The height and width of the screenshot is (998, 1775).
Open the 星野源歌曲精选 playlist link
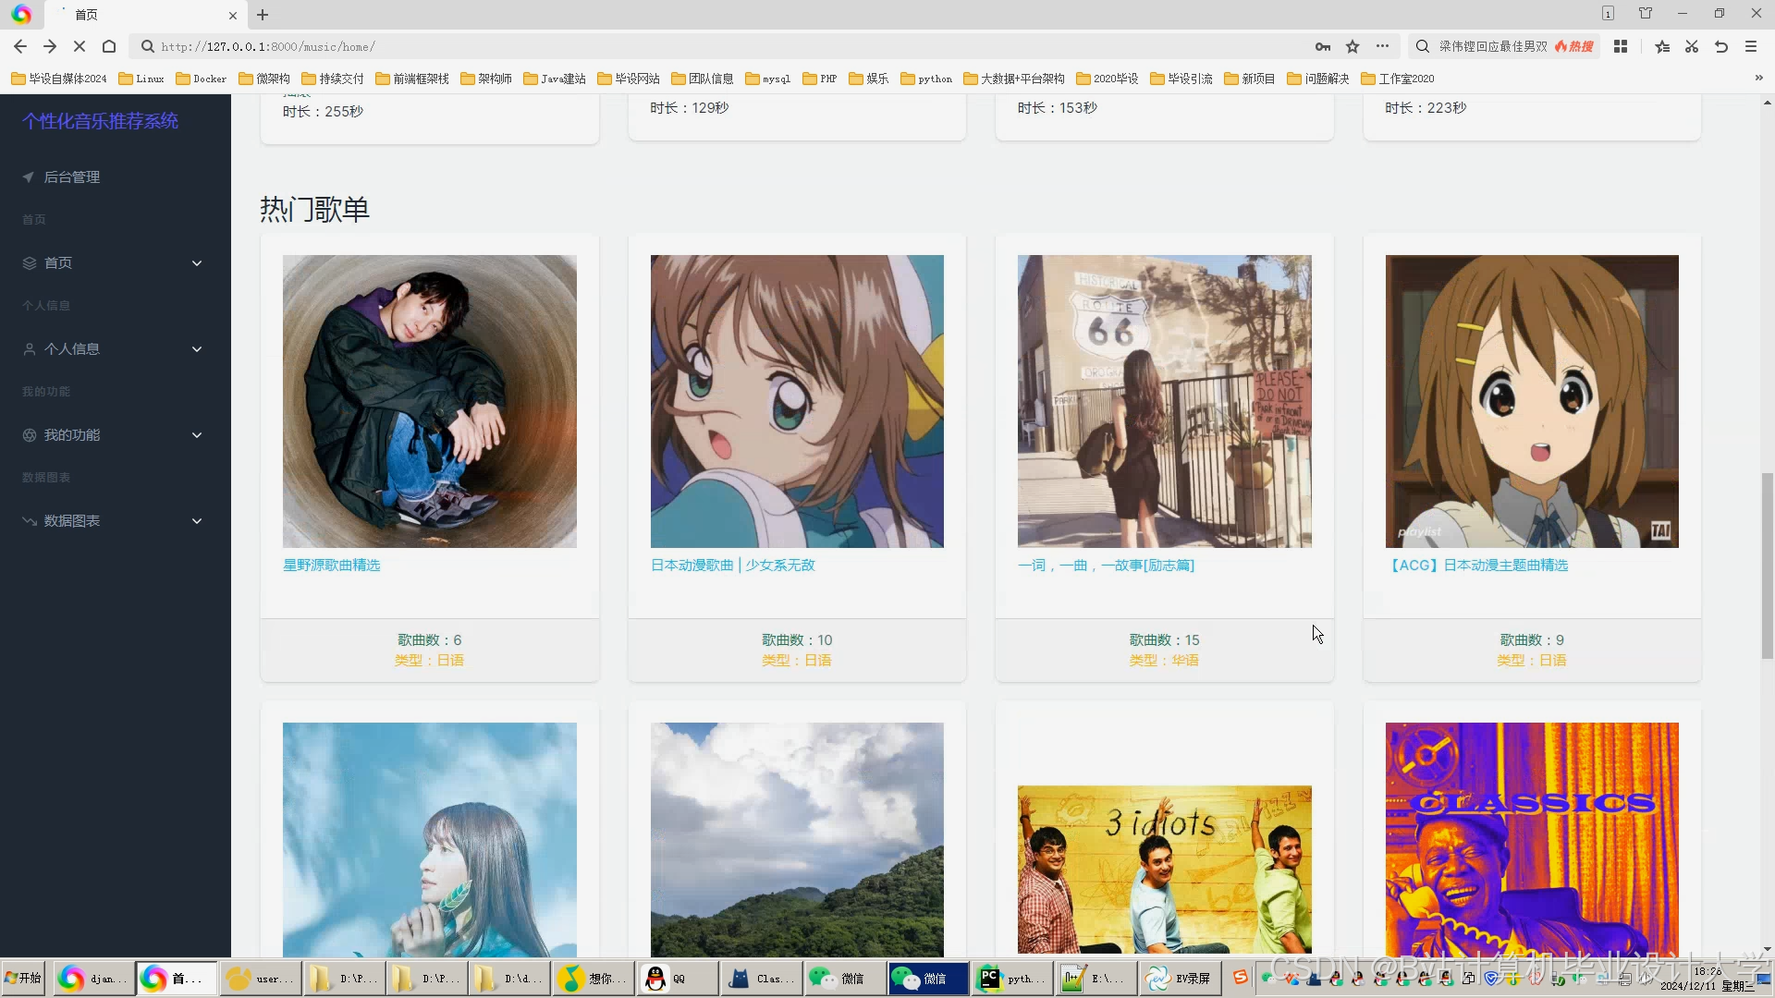331,566
